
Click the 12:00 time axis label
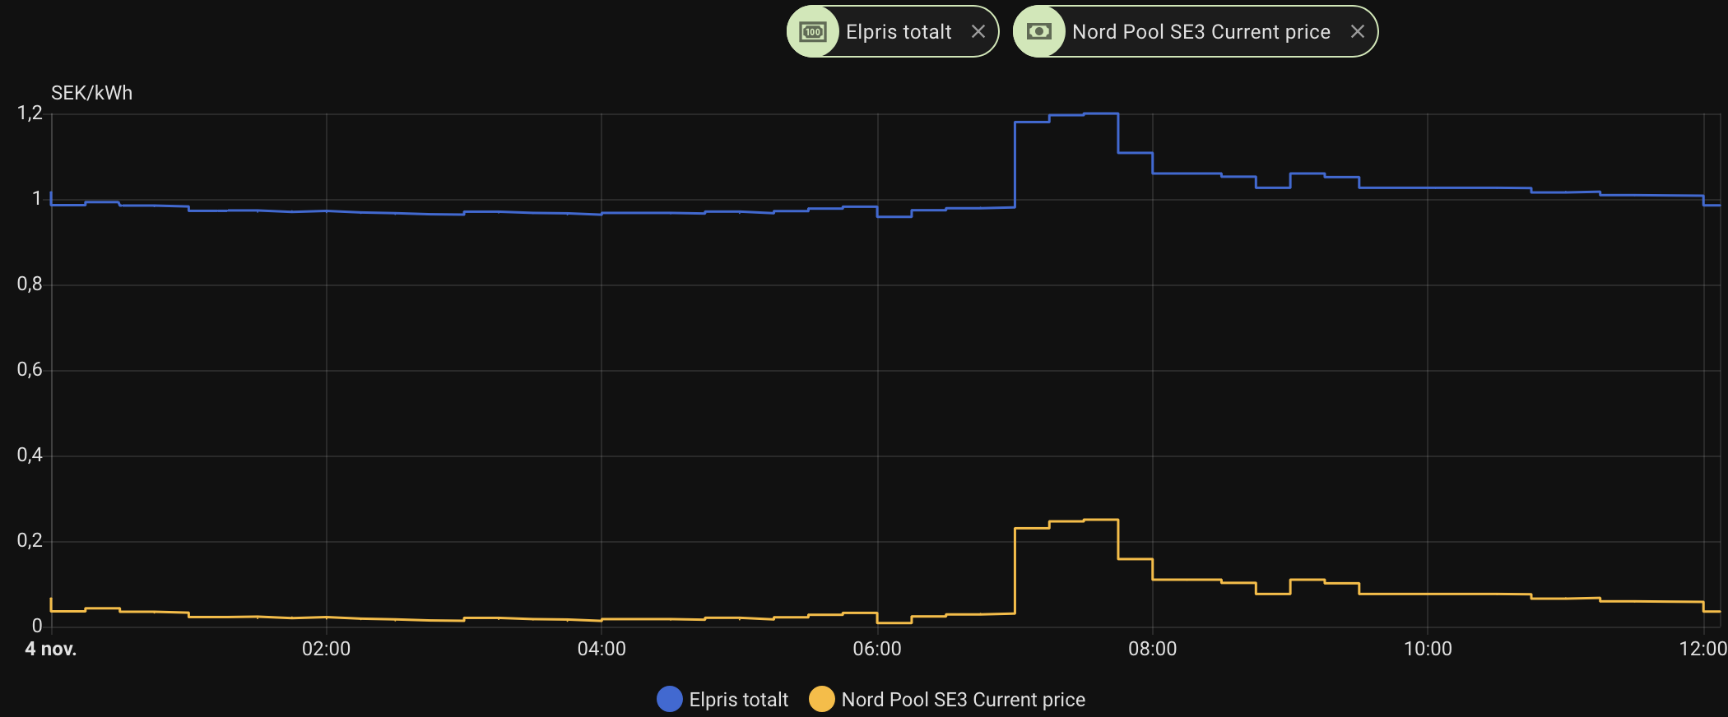click(1702, 649)
